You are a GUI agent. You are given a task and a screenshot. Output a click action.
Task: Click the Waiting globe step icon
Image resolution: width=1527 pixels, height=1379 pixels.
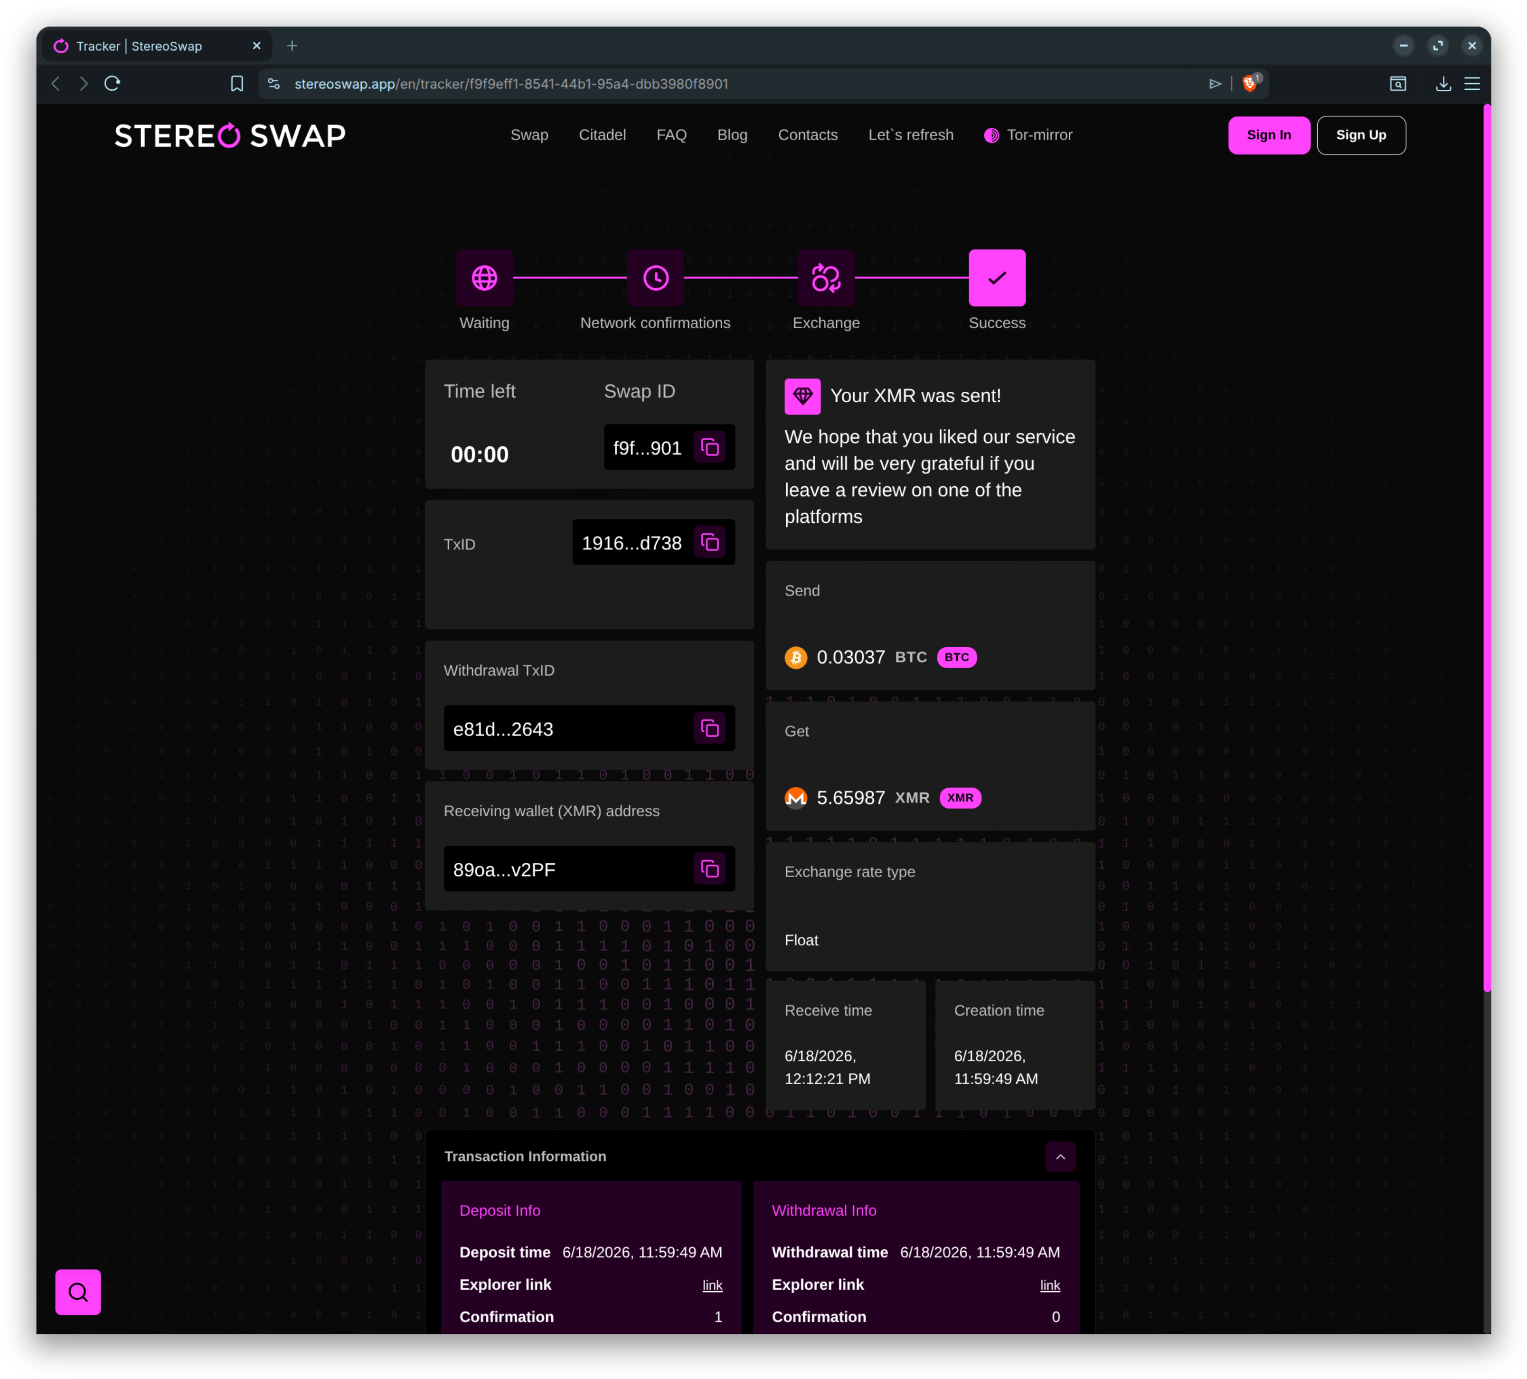[x=485, y=278]
